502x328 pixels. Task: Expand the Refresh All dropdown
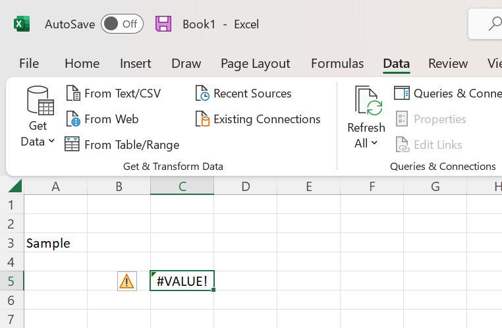click(366, 143)
